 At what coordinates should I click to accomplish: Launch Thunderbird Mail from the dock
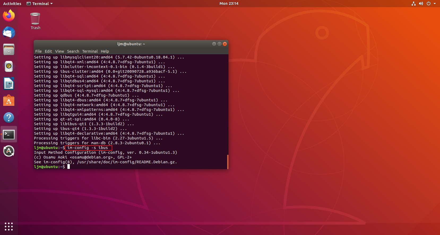click(9, 33)
